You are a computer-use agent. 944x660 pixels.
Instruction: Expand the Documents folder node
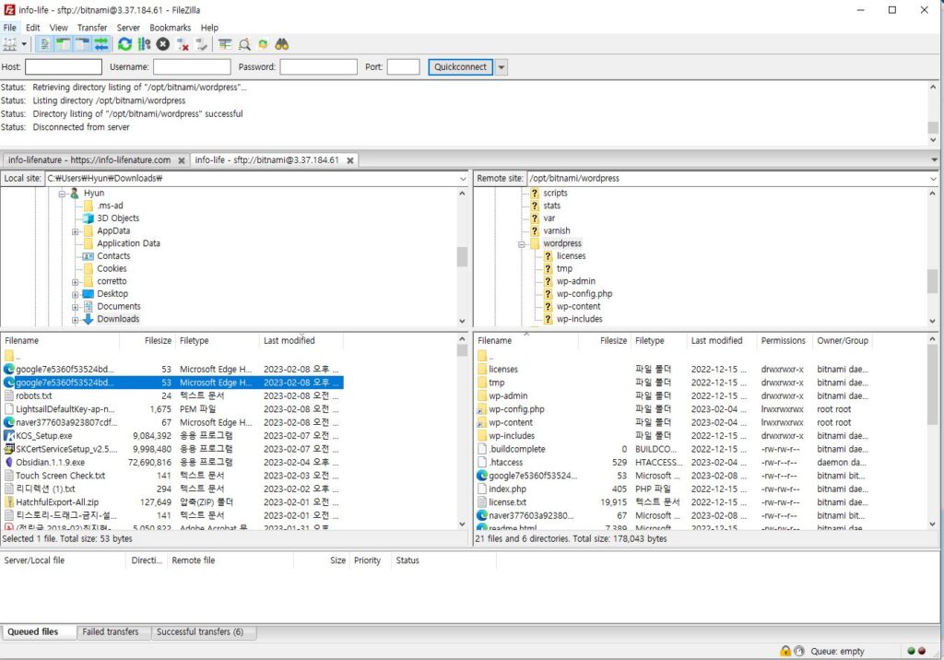(x=75, y=307)
